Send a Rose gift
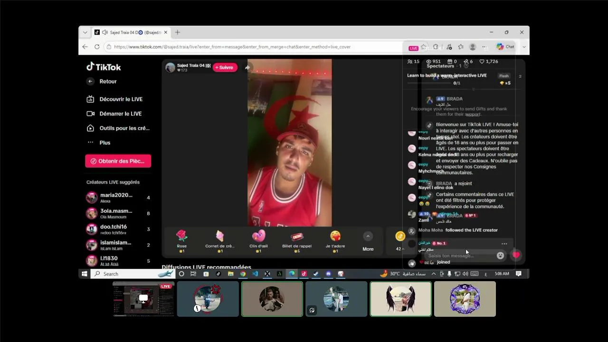Viewport: 608px width, 342px height. (x=181, y=241)
